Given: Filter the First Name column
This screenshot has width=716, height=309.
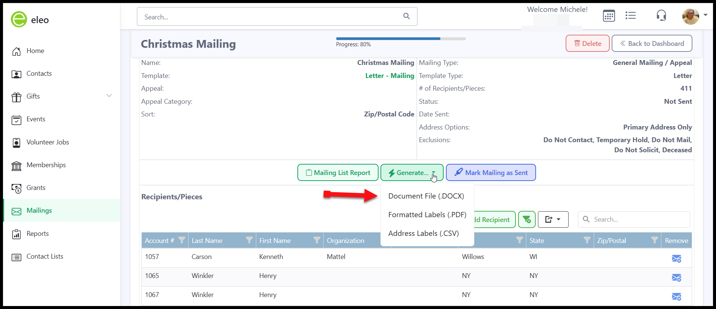Looking at the screenshot, I should pyautogui.click(x=317, y=240).
